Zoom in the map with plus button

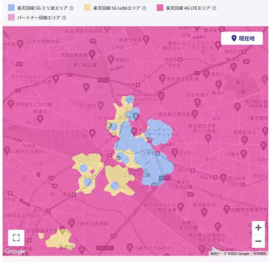point(259,228)
